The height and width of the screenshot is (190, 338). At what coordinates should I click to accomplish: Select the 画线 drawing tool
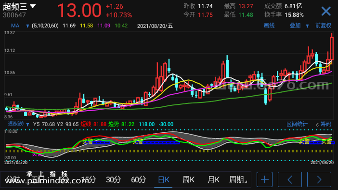click(x=269, y=25)
